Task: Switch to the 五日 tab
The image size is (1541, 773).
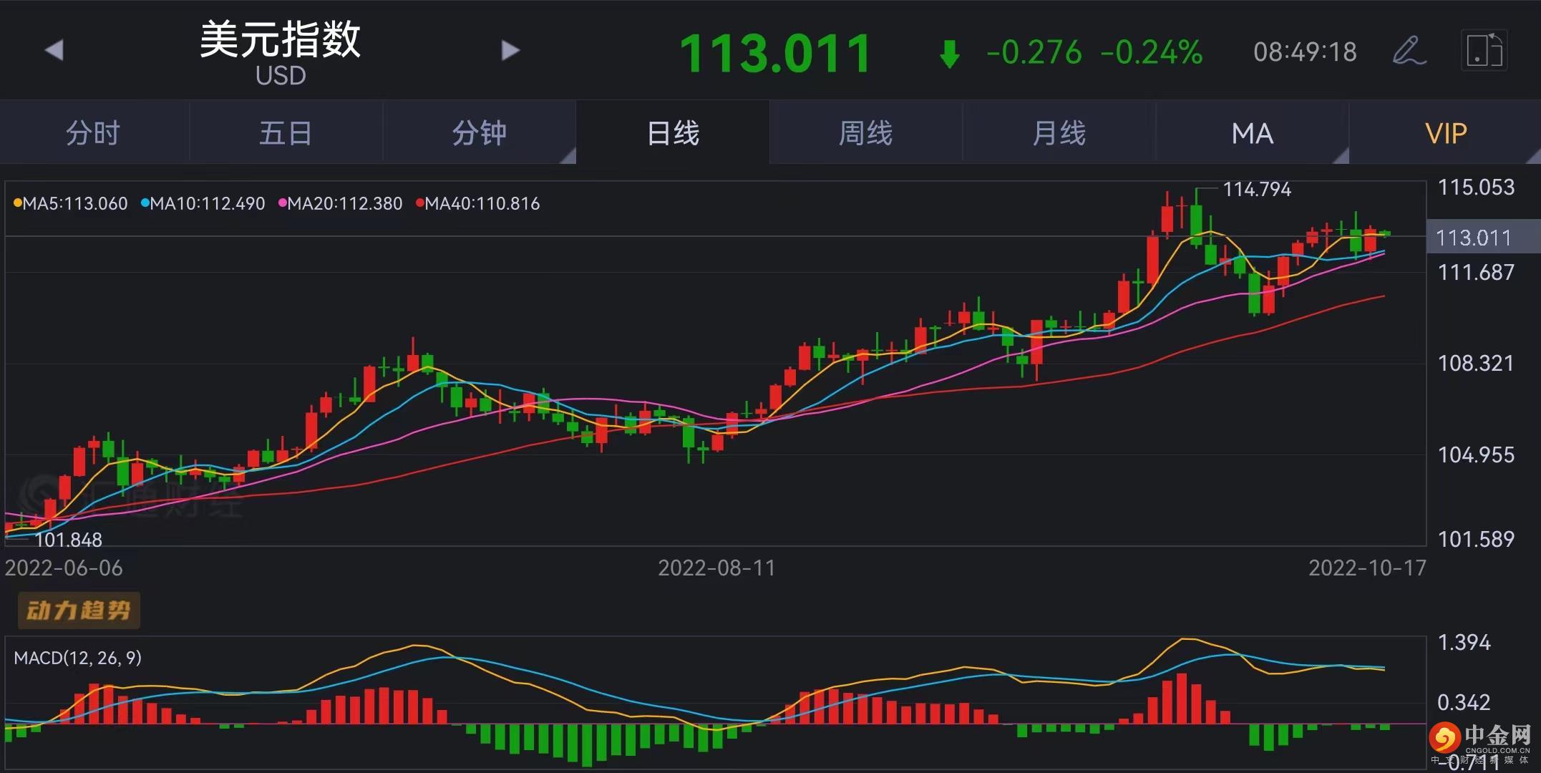Action: coord(286,133)
